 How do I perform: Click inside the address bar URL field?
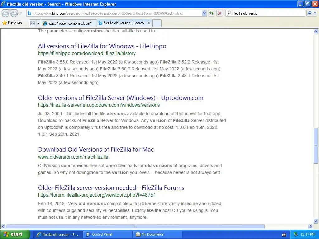(x=117, y=13)
